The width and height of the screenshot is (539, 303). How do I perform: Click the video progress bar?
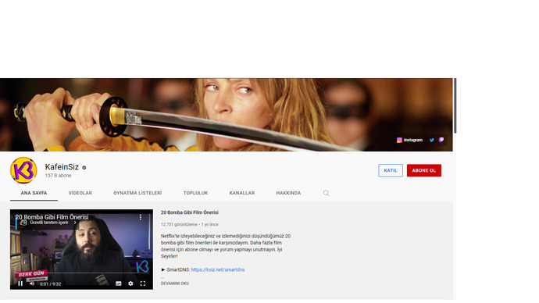pos(81,273)
